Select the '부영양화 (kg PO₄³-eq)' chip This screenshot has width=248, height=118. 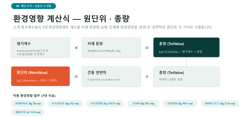180,104
